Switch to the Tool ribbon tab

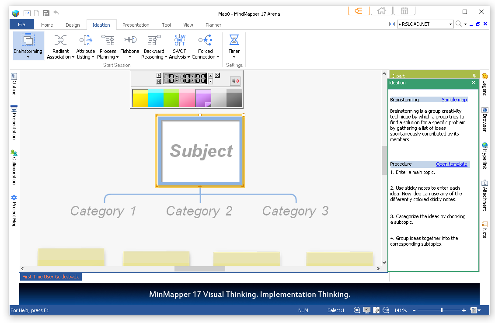(x=166, y=25)
